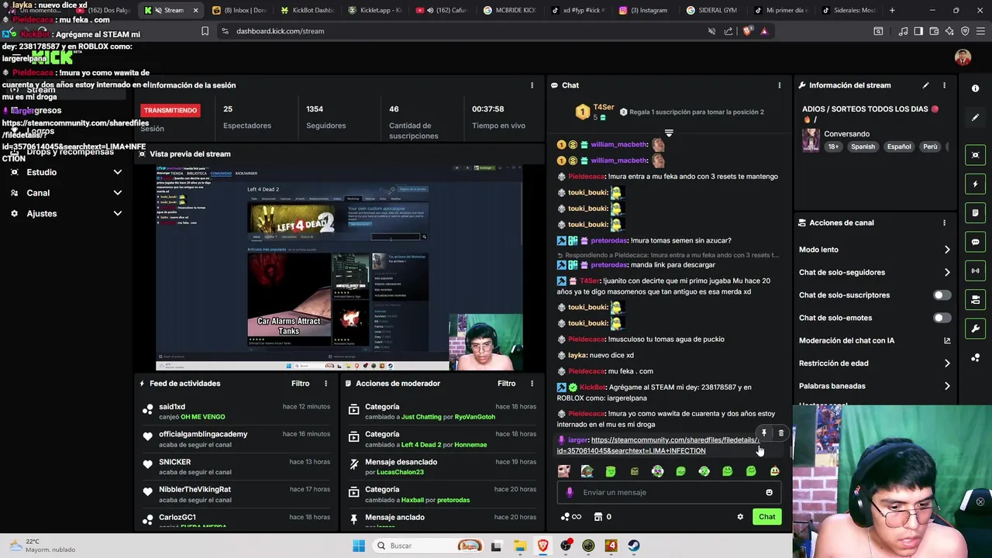Switch to the Kicklet.app browser tab
Screen dimensions: 992x558
[374, 10]
